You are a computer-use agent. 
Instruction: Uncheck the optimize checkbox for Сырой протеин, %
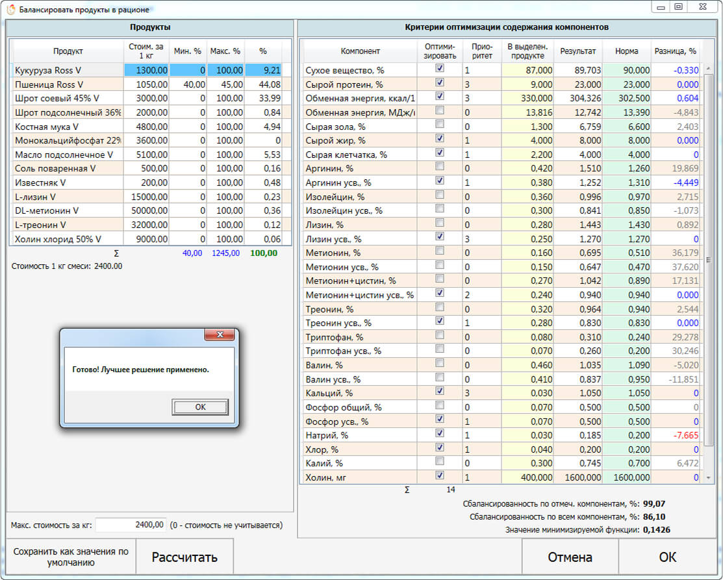tap(440, 82)
